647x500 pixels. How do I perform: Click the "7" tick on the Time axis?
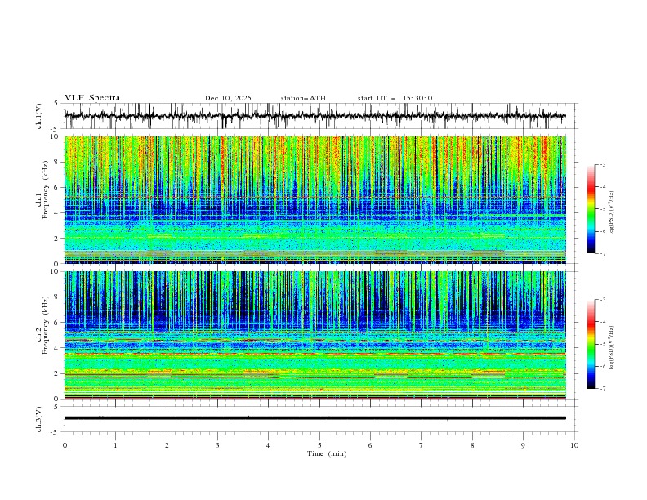(422, 445)
